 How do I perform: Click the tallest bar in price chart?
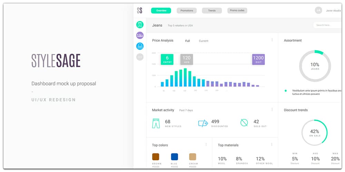185,77
